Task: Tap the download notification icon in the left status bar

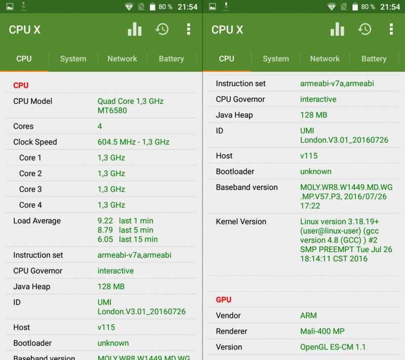Action: tap(23, 6)
